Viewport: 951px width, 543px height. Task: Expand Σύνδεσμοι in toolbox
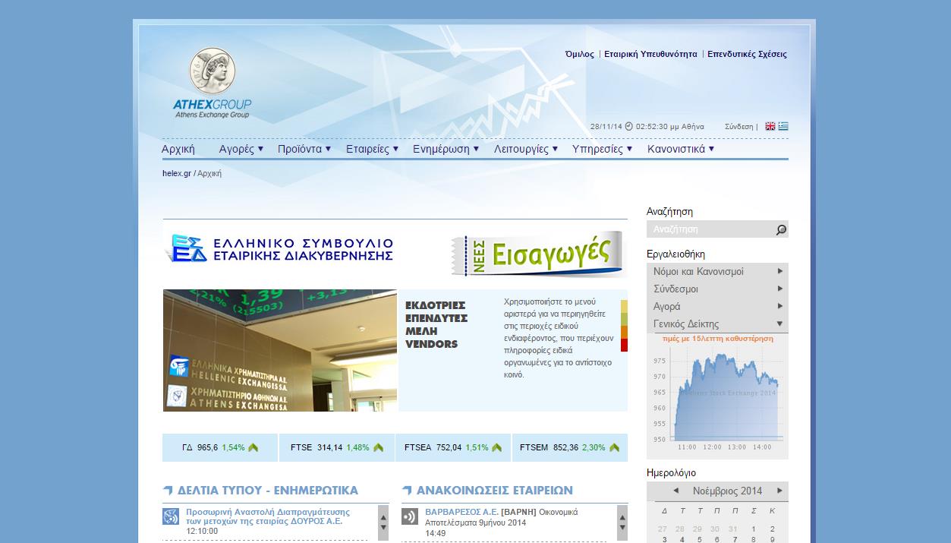(717, 289)
